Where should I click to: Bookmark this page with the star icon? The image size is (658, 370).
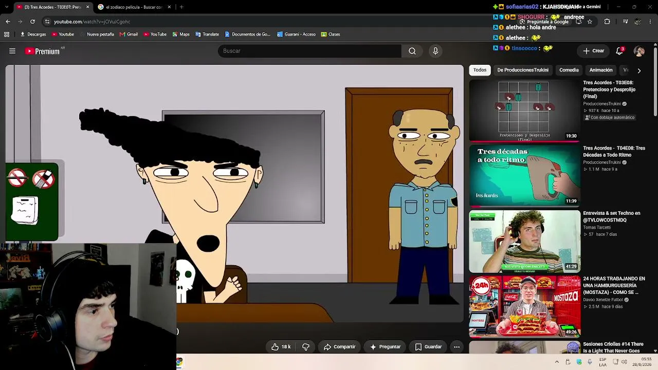tap(590, 22)
